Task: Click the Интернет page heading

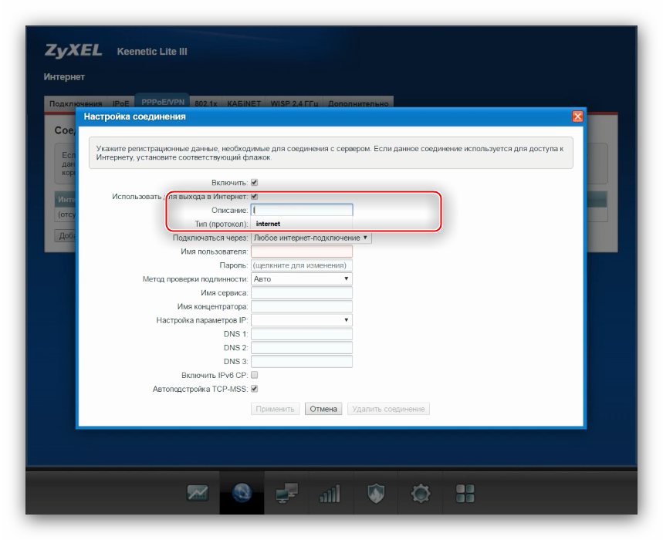Action: point(64,77)
